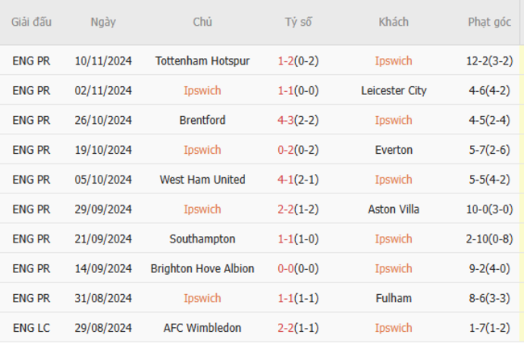
Task: Click the 1-2 score against Tottenham
Action: 285,60
